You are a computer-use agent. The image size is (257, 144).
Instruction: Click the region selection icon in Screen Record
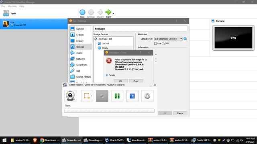[x=87, y=96]
